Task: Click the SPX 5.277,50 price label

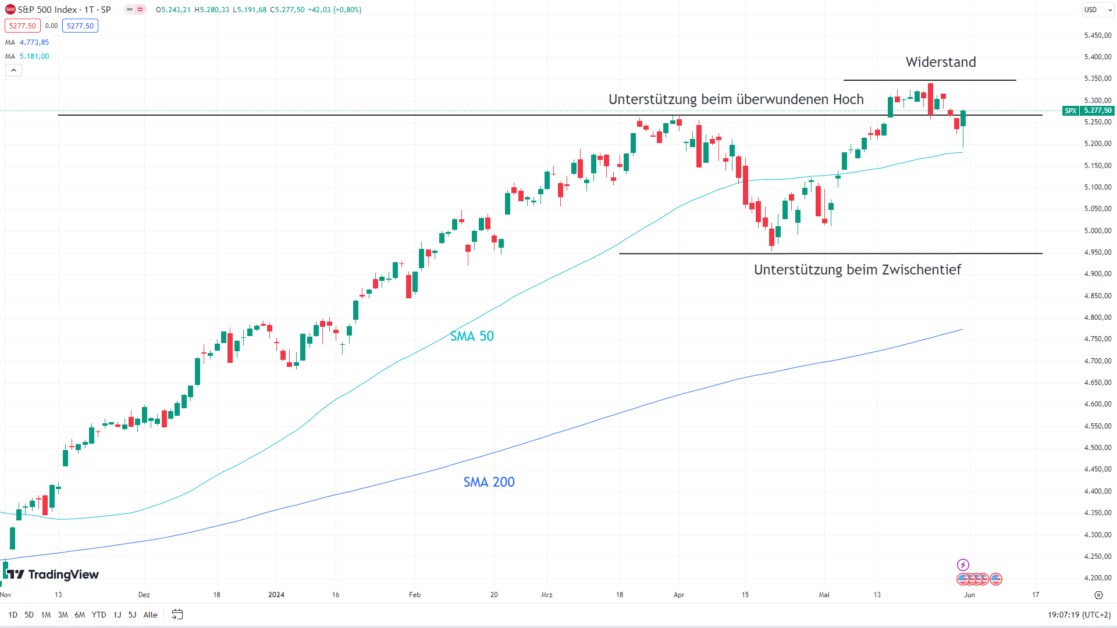Action: (1087, 110)
